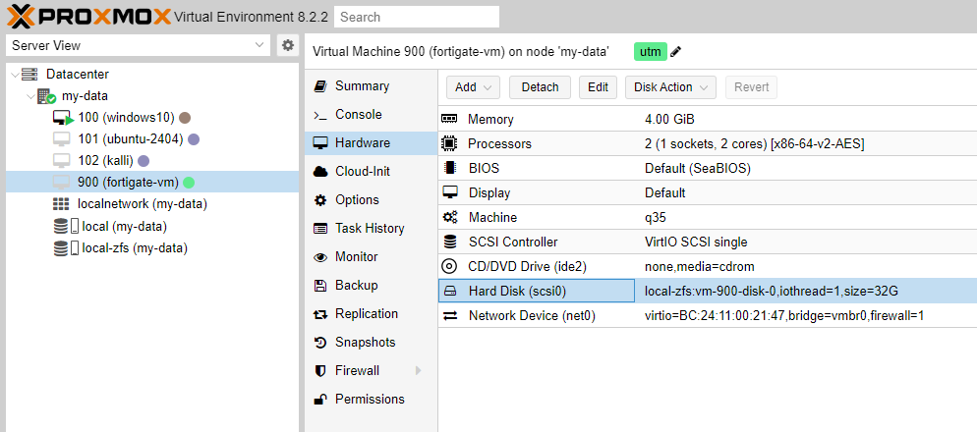Click the local-zfs storage database icon
This screenshot has width=977, height=432.
[60, 247]
